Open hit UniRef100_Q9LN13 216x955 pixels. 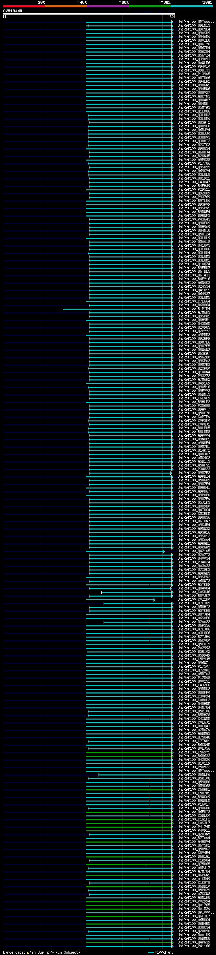[x=194, y=26]
